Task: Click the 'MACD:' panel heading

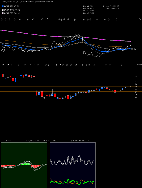Action: click(9, 141)
